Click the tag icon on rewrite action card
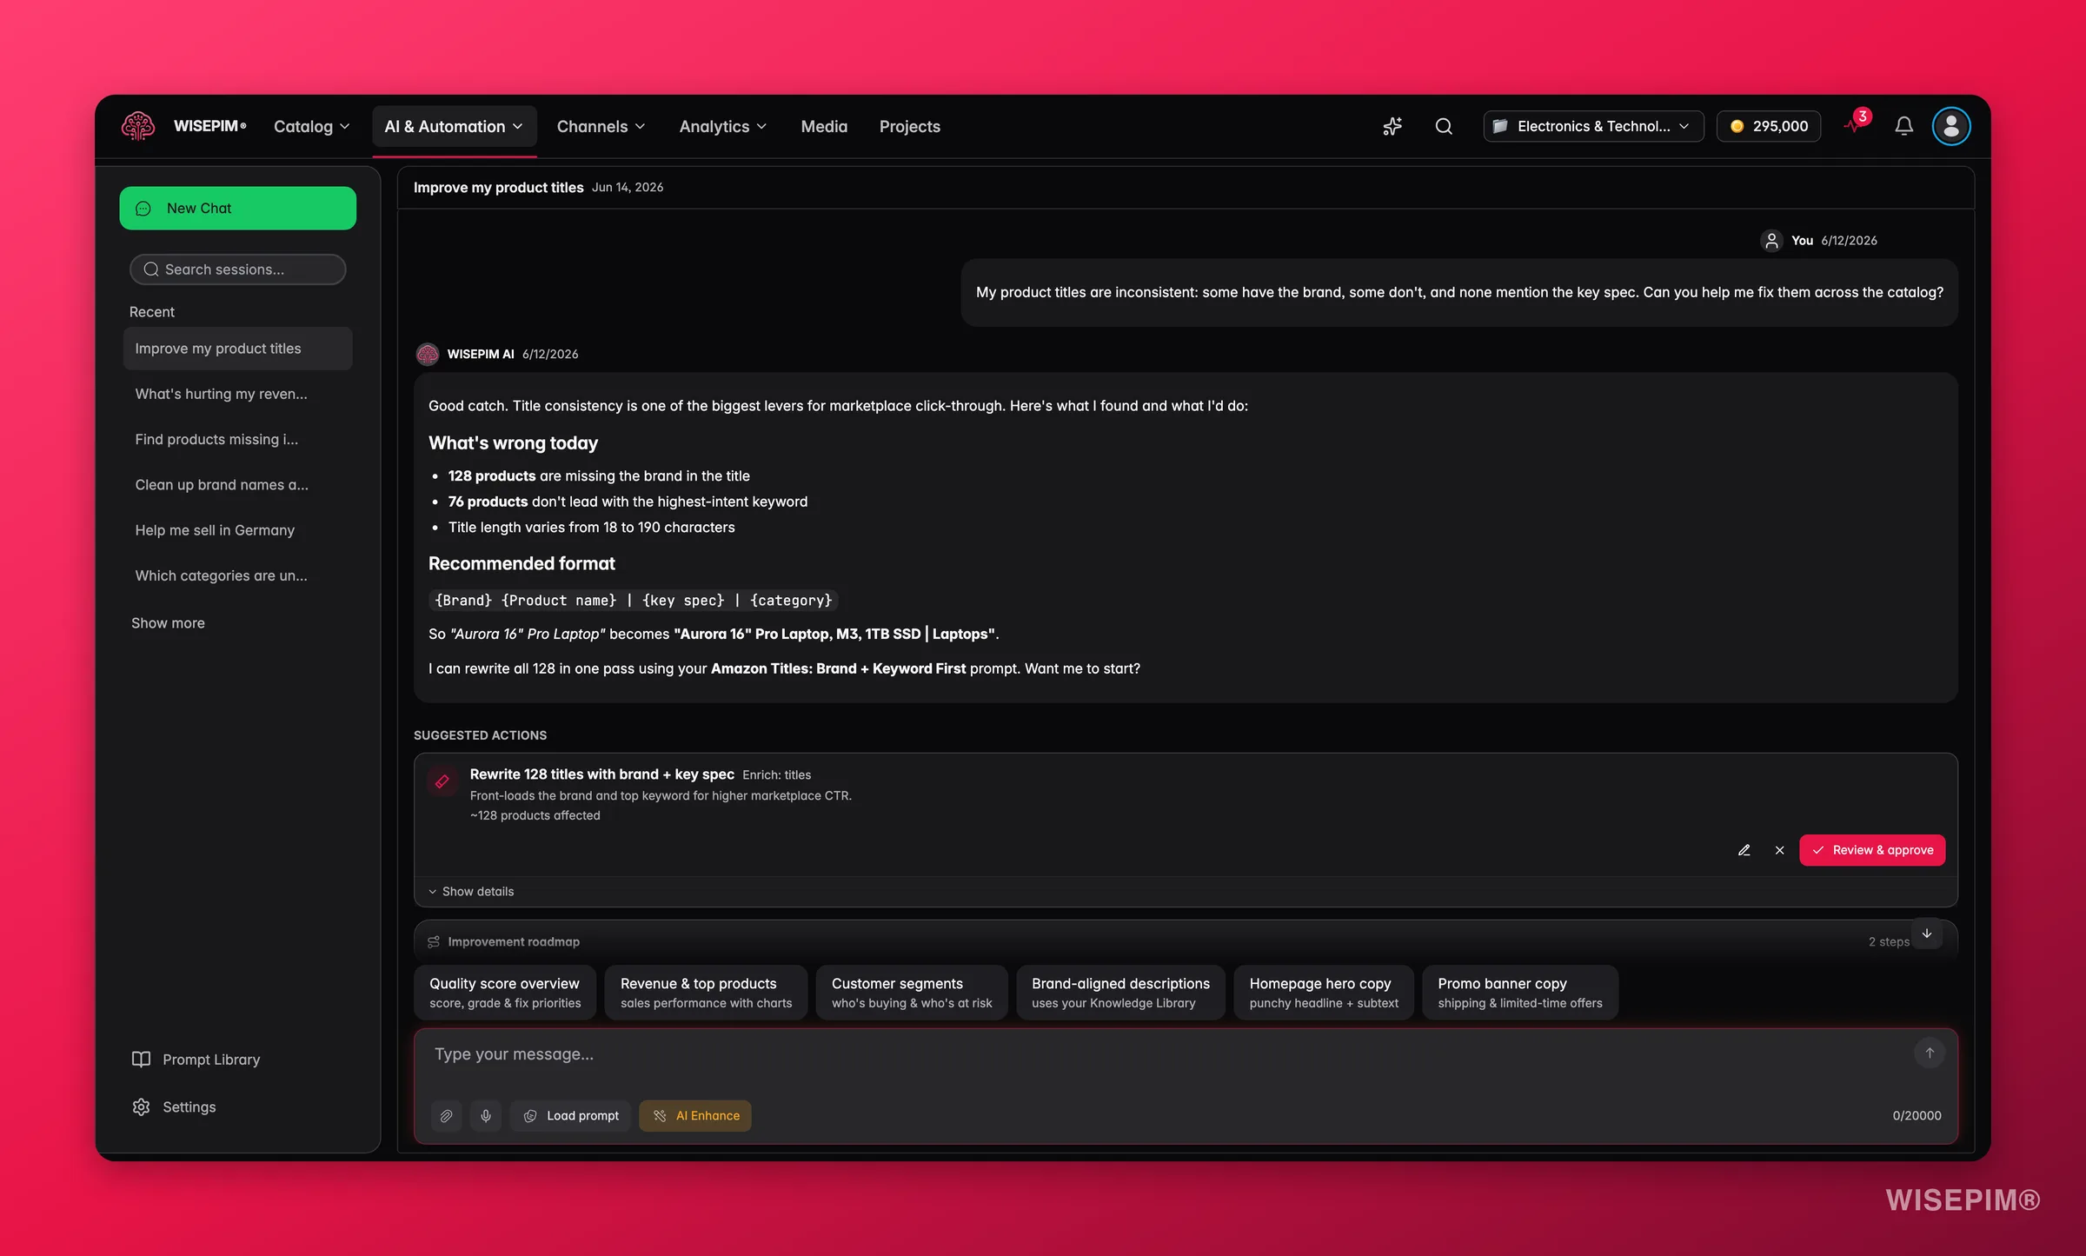The width and height of the screenshot is (2086, 1256). (442, 781)
